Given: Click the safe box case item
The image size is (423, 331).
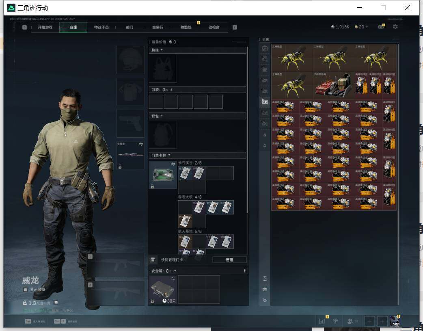Looking at the screenshot, I should click(x=163, y=290).
